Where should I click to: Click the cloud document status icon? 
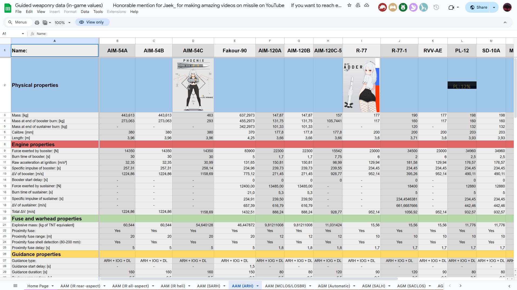(x=367, y=5)
